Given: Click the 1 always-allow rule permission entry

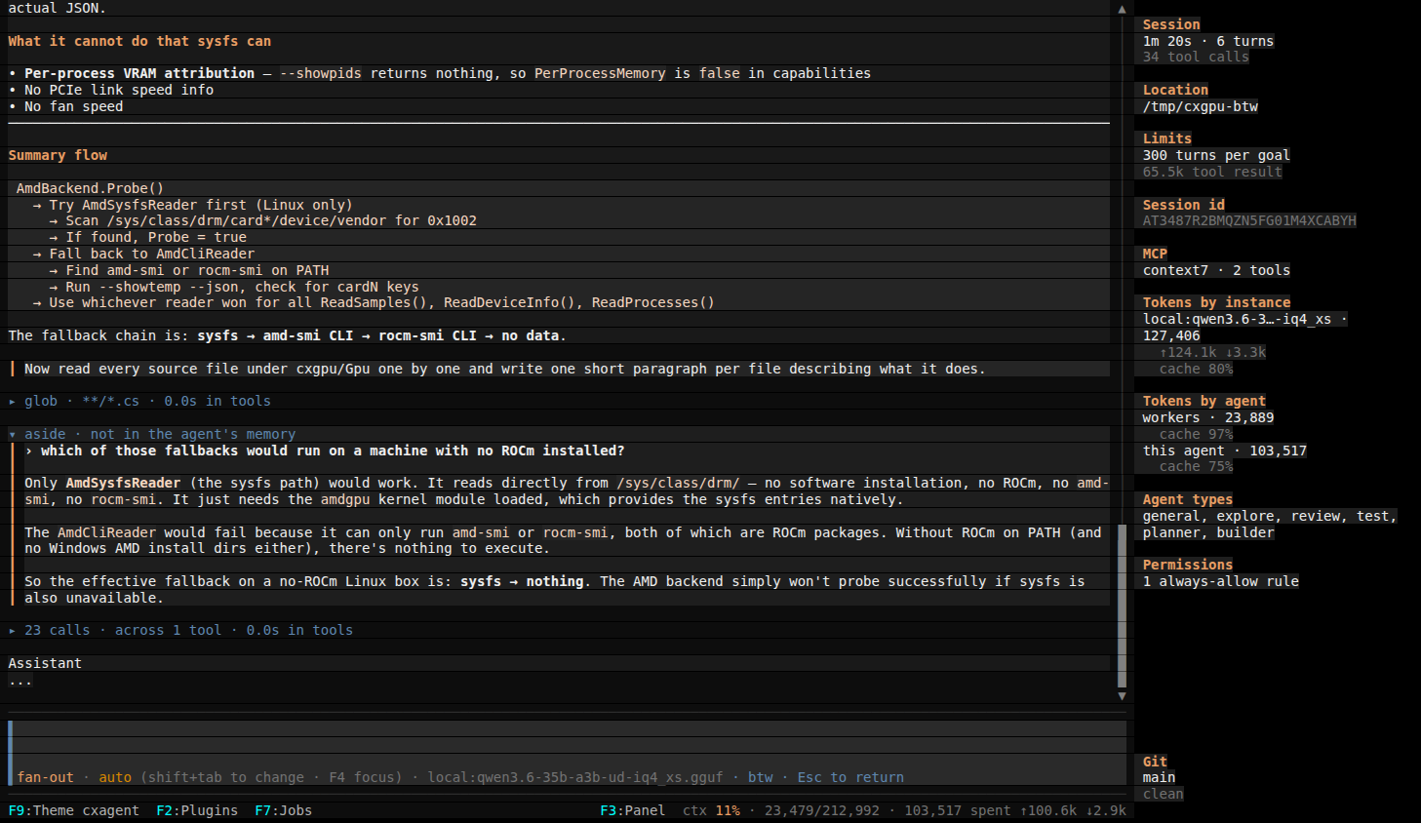Looking at the screenshot, I should [1220, 581].
